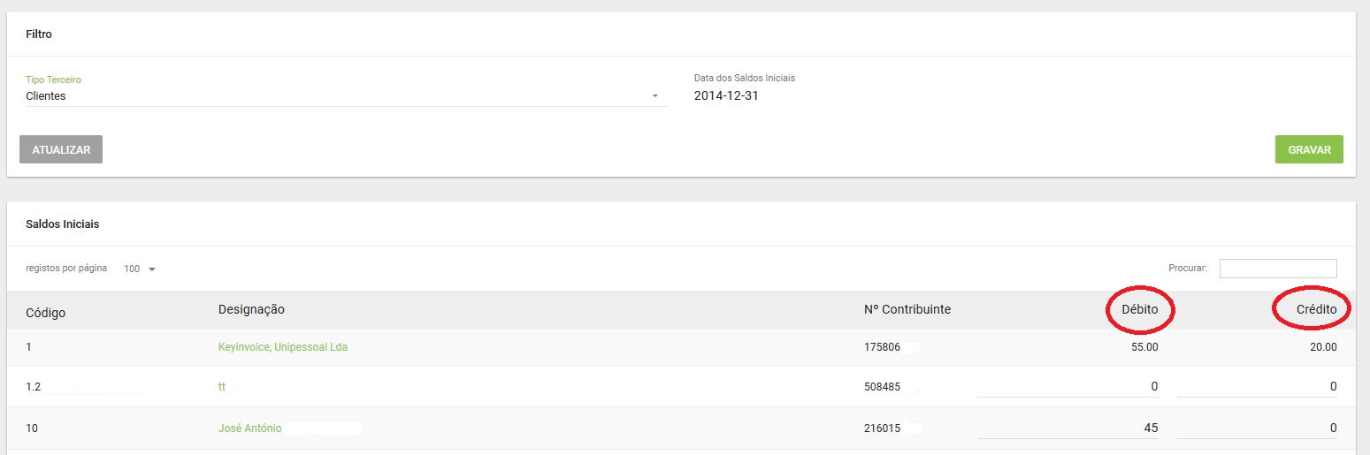Click the green GRAVAR button
1370x455 pixels.
[1309, 149]
